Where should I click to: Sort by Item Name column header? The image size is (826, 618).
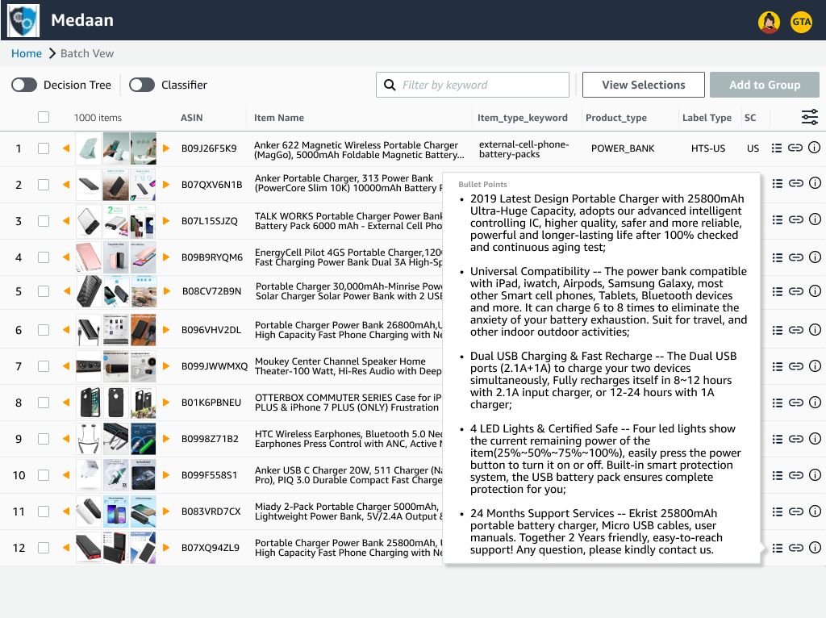click(278, 118)
